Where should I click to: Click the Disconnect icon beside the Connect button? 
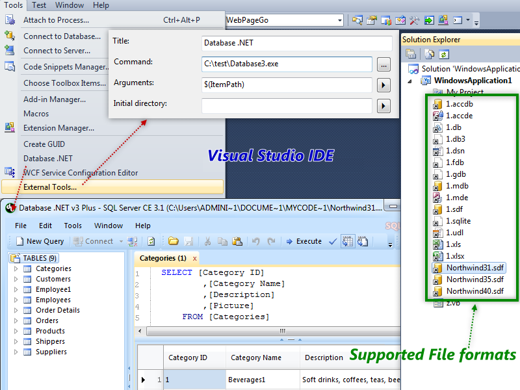coord(133,241)
